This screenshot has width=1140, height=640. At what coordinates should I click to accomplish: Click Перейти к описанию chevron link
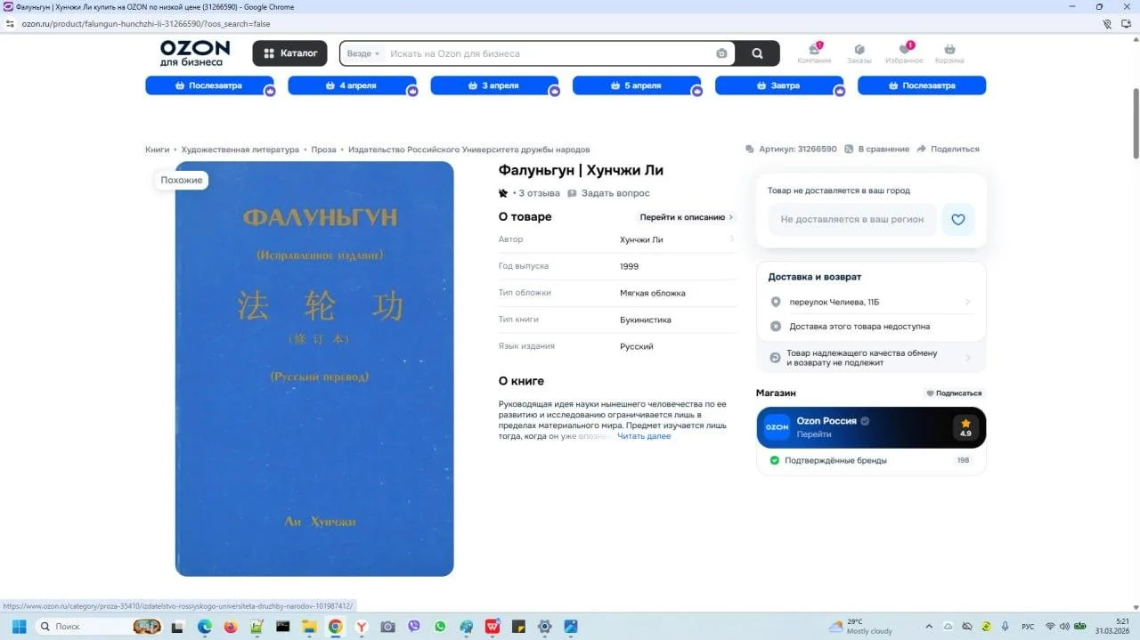pyautogui.click(x=687, y=217)
